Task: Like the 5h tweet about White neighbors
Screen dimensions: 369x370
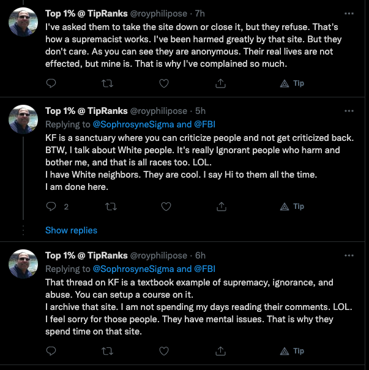Action: [166, 206]
